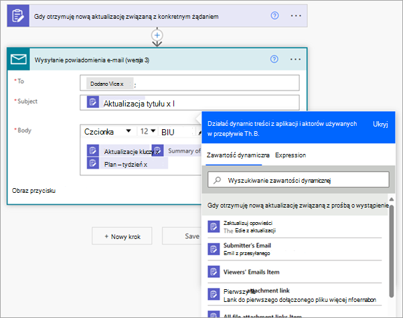Open help for the trigger step
The image size is (403, 318).
tap(274, 15)
